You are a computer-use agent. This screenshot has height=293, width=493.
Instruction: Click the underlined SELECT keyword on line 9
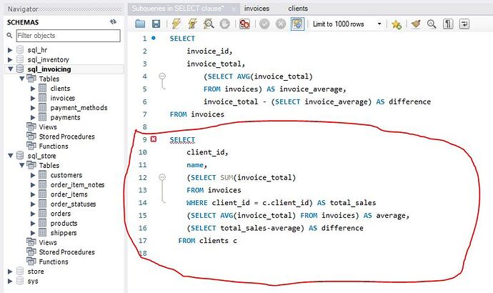(182, 139)
